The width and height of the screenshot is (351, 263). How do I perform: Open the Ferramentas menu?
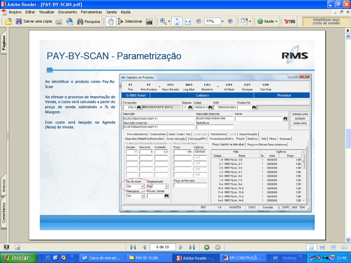(91, 12)
